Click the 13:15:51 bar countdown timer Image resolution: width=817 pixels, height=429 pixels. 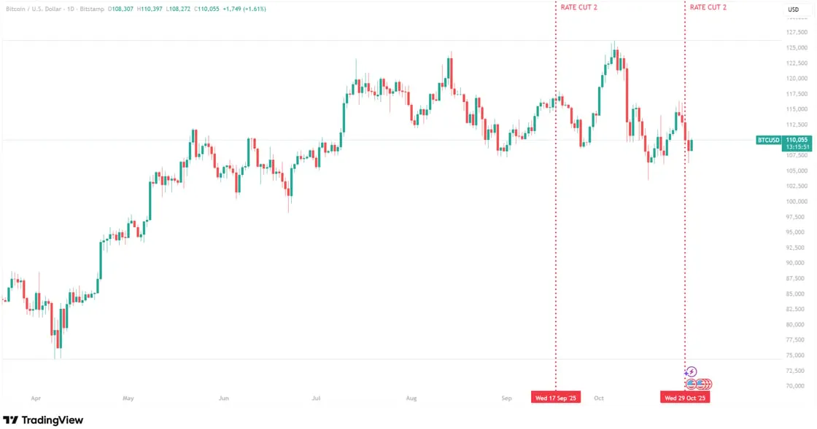(x=797, y=147)
